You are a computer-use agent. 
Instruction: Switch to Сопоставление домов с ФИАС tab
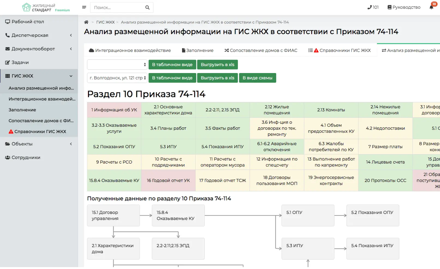pyautogui.click(x=261, y=50)
